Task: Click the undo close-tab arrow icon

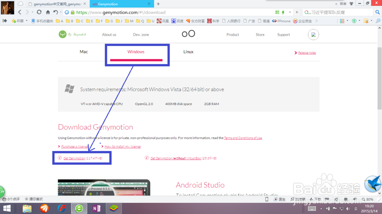Action: coord(55,12)
